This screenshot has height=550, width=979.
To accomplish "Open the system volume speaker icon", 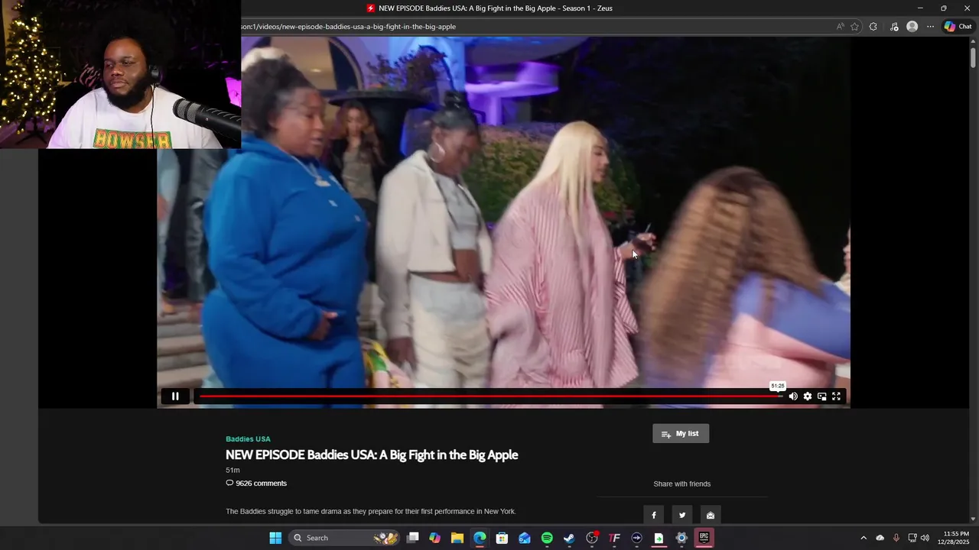I will (925, 538).
